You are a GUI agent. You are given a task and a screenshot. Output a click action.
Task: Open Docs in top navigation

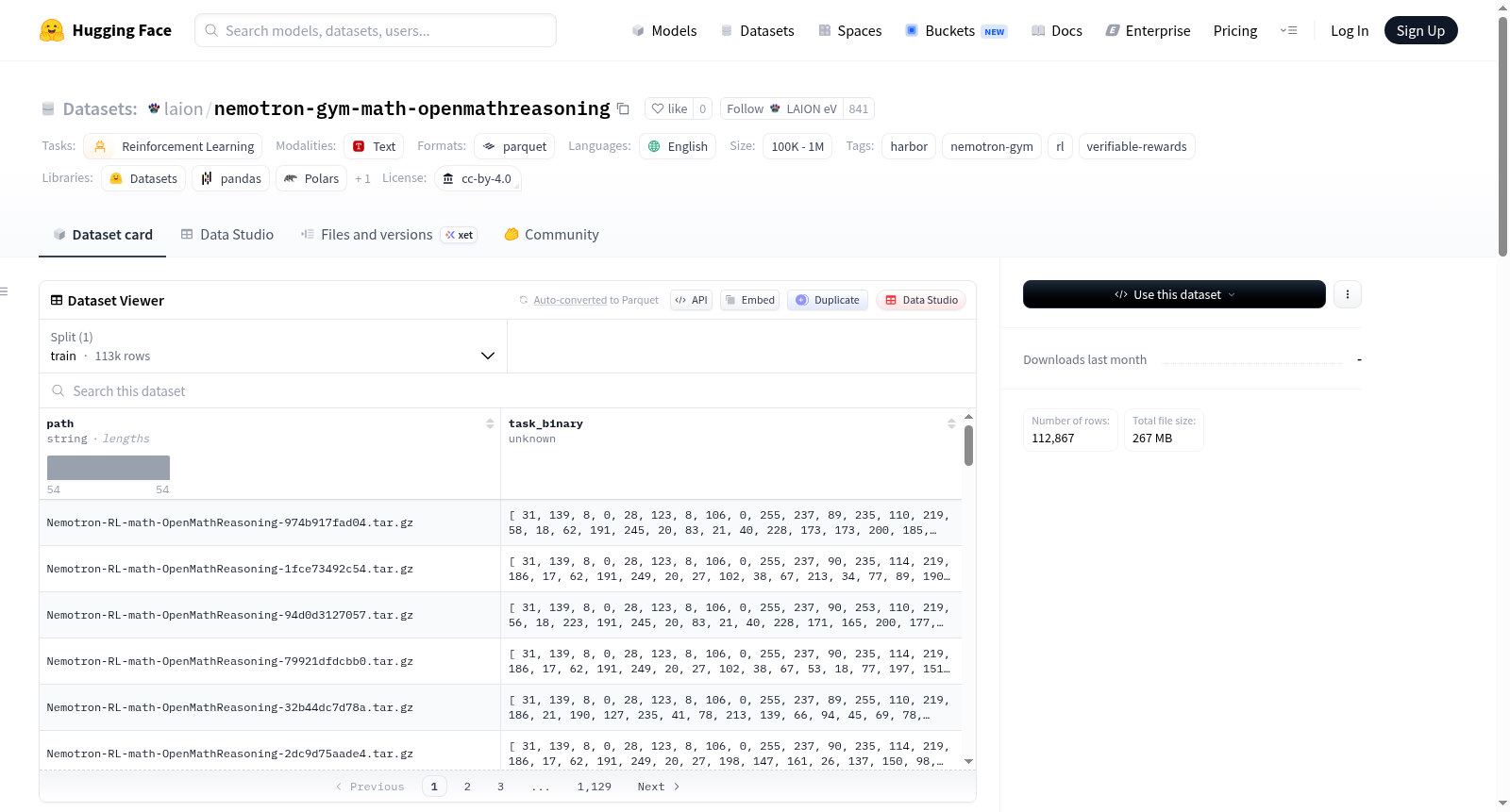click(1057, 30)
